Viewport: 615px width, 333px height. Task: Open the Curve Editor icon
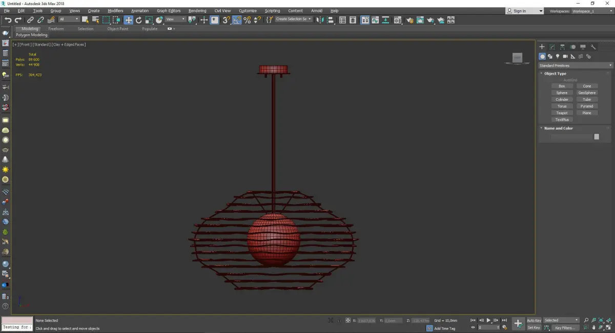point(375,20)
